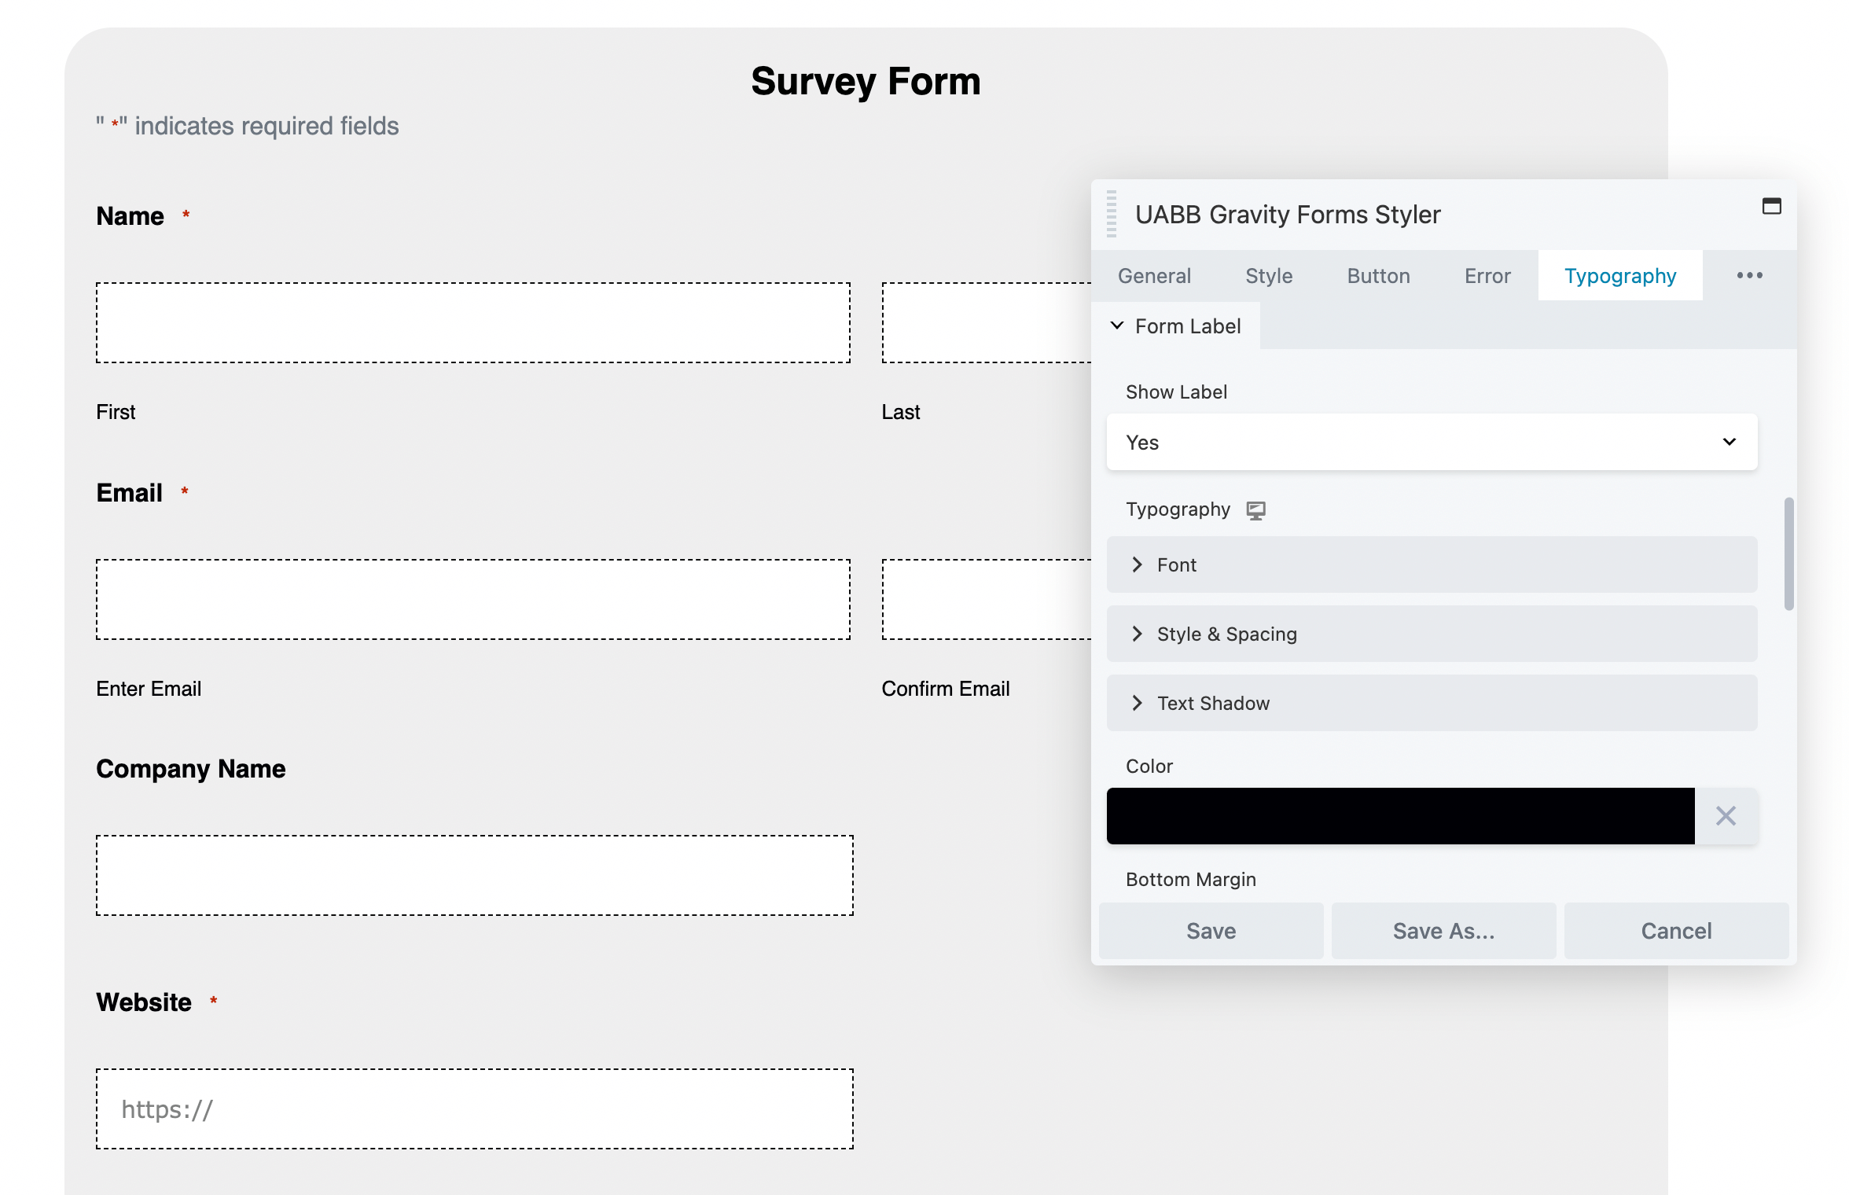
Task: Select the Error tab
Action: click(1487, 276)
